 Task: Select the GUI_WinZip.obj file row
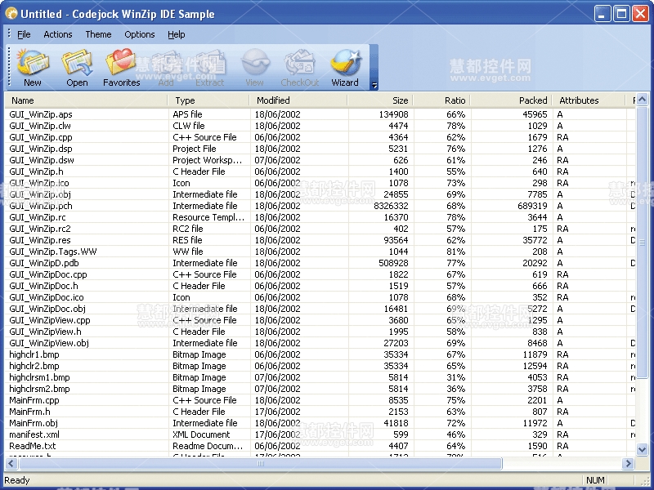coord(320,194)
